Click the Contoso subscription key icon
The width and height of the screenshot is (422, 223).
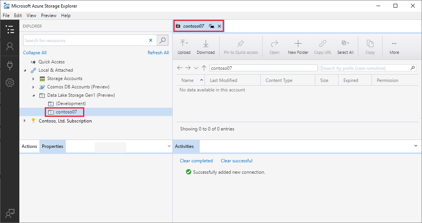[33, 121]
